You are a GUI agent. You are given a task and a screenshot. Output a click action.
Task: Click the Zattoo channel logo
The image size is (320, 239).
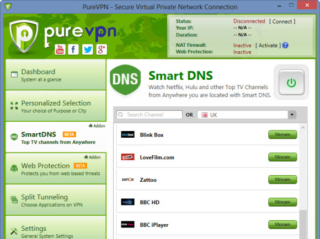[x=127, y=180]
